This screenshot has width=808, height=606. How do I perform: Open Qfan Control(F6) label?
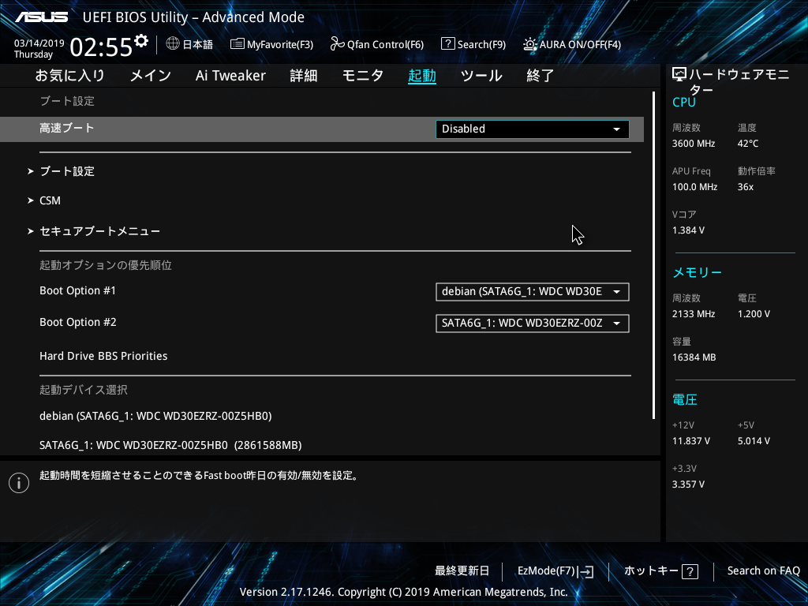click(385, 44)
